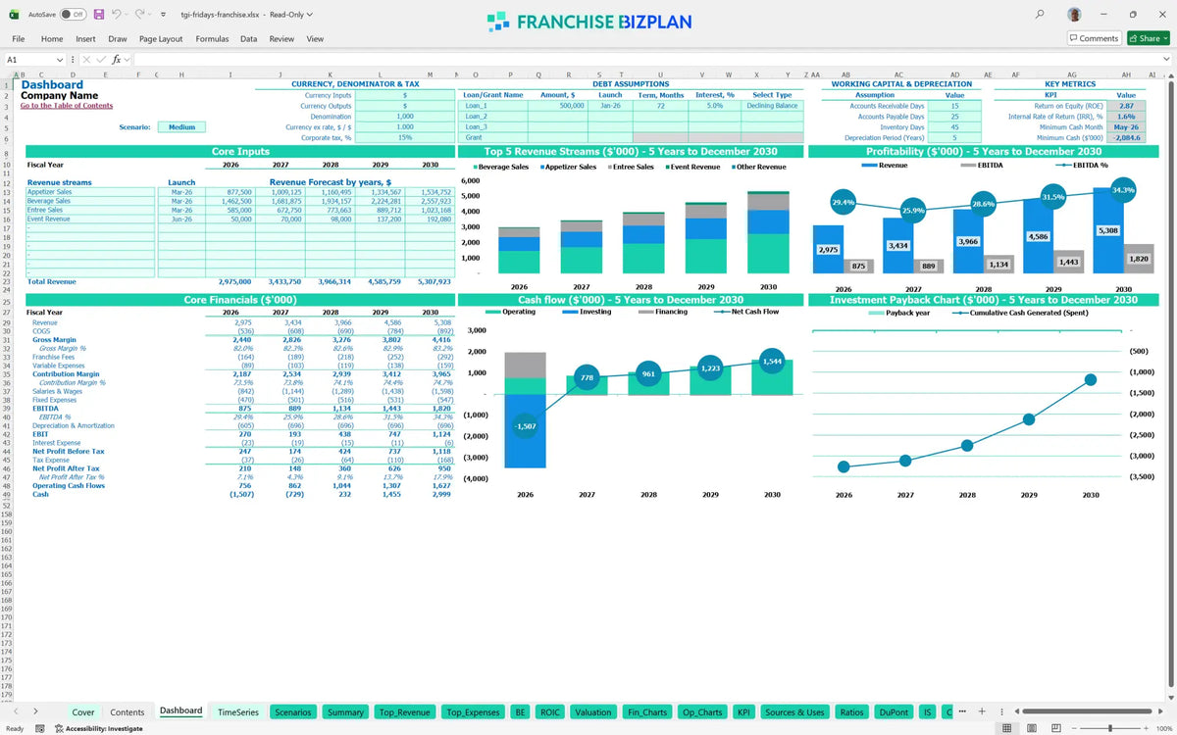Open the View ribbon tab

[x=315, y=39]
